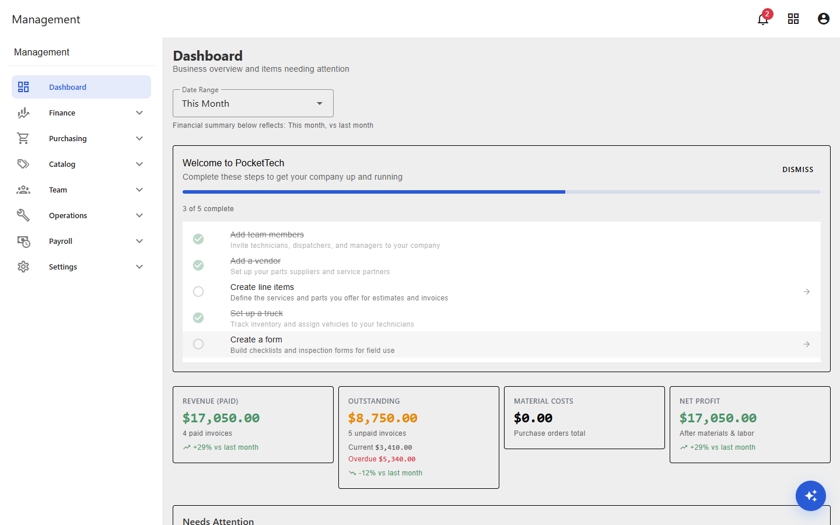Select Dashboard in the sidebar
The height and width of the screenshot is (525, 840).
(x=81, y=87)
